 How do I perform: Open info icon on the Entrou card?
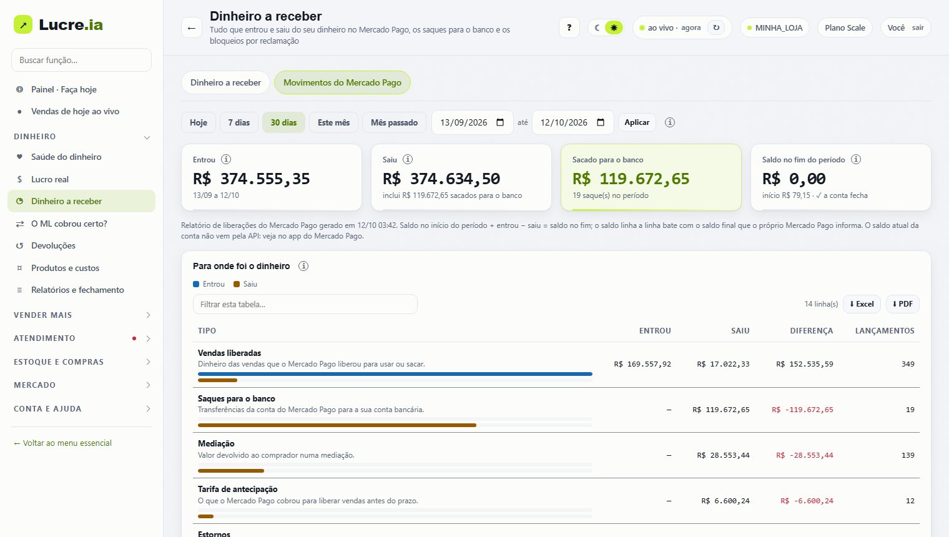coord(226,159)
